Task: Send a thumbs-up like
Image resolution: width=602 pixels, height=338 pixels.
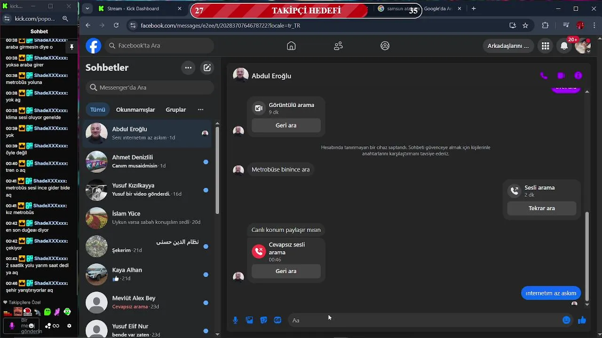Action: pyautogui.click(x=582, y=320)
